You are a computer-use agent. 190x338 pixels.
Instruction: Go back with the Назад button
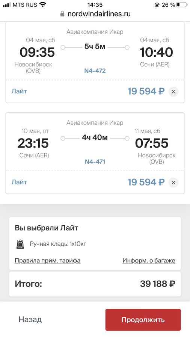point(30,319)
